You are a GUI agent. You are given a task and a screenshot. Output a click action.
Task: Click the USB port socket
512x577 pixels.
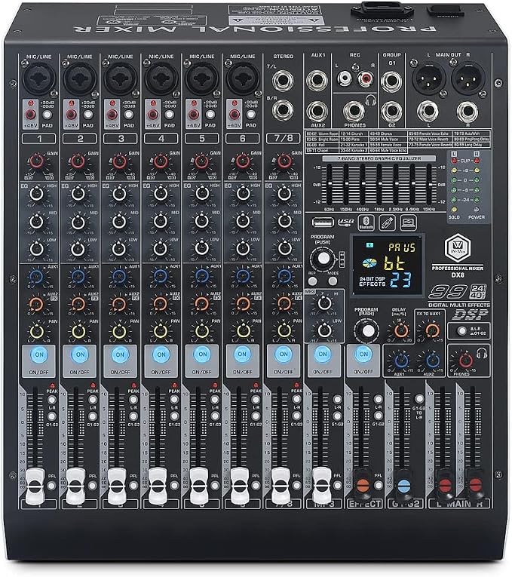pyautogui.click(x=323, y=222)
